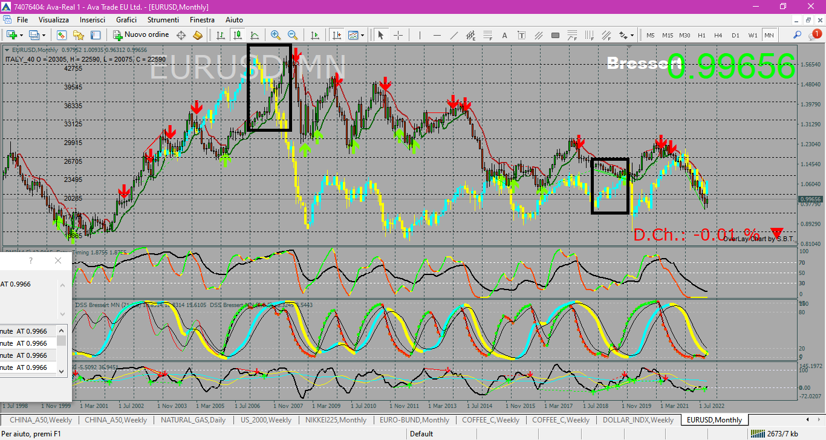
Task: Select the Crosshair tool
Action: point(398,35)
